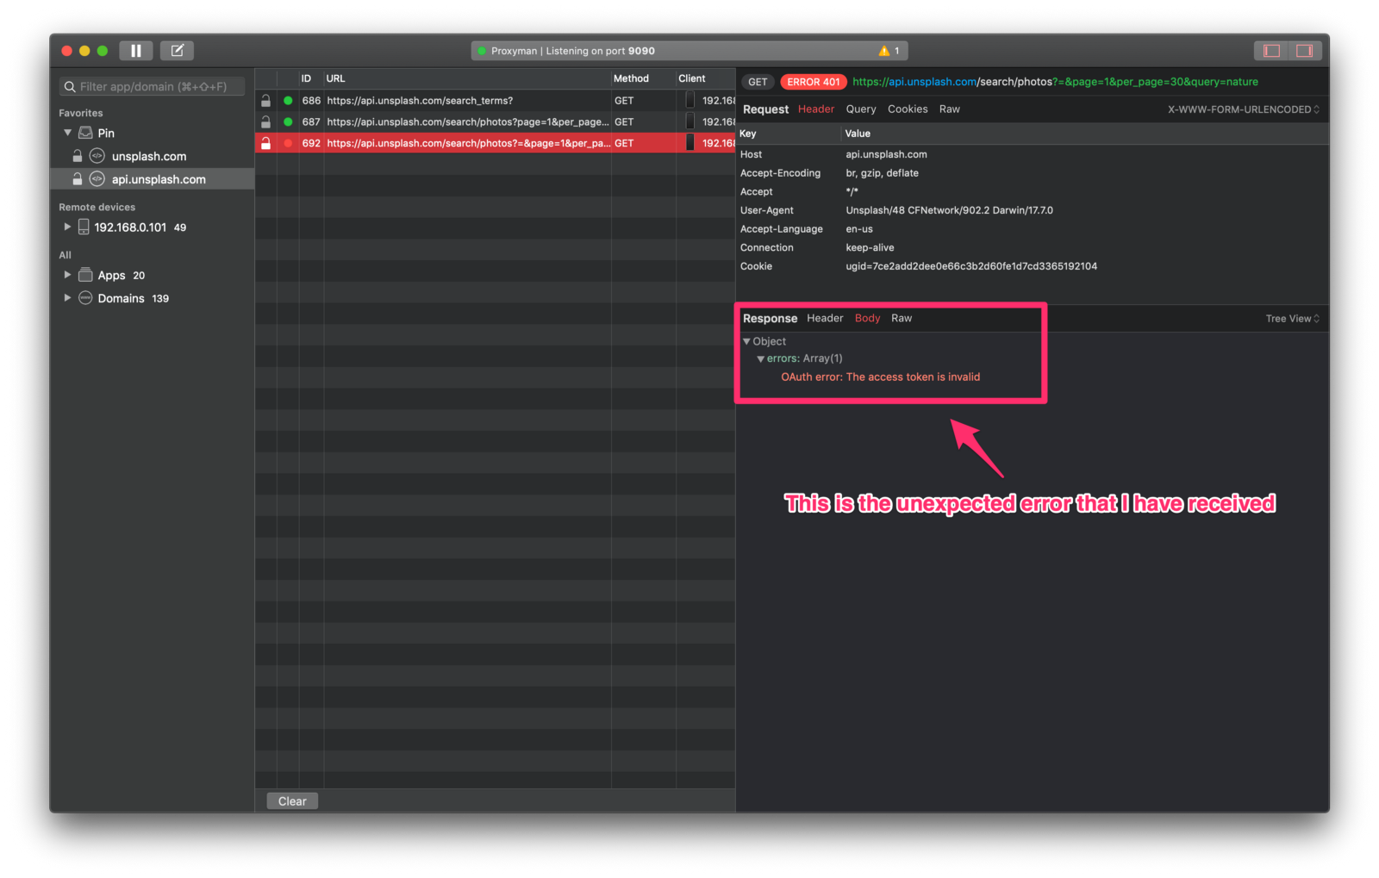1379x878 pixels.
Task: Pause recording with the pause toolbar button
Action: (x=135, y=51)
